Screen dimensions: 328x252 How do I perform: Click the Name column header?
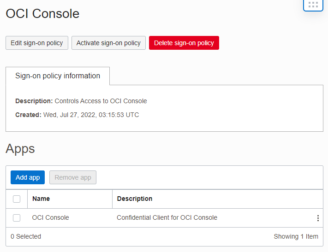(41, 199)
